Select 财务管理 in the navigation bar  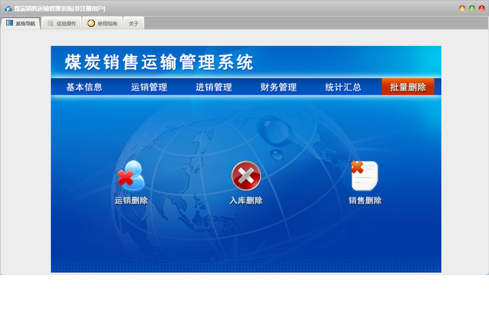[x=278, y=87]
